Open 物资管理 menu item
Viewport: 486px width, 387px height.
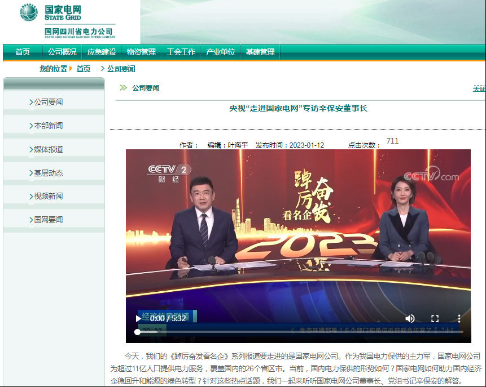[141, 52]
